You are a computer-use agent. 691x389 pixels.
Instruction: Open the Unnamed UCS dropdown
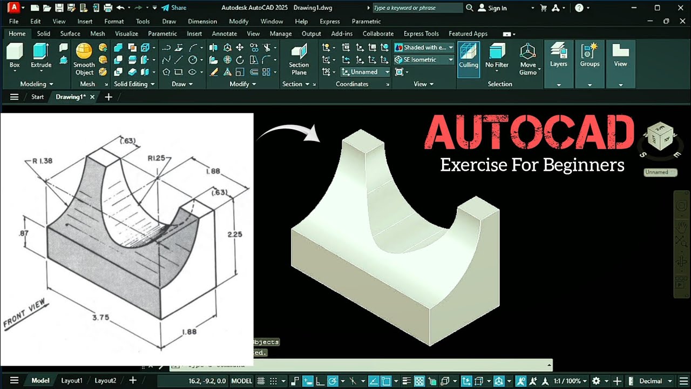coord(365,72)
